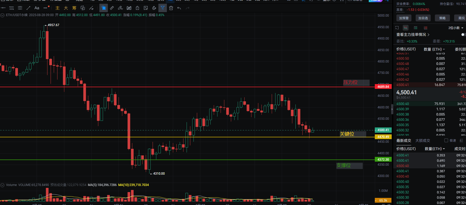The width and height of the screenshot is (466, 205).
Task: Open the 数量 (ETH) order book dropdown
Action: click(434, 49)
